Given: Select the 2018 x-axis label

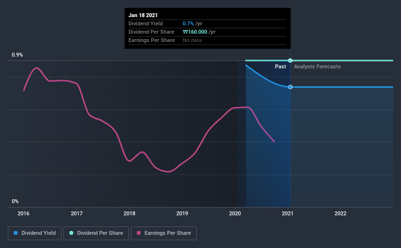Looking at the screenshot, I should (x=129, y=213).
